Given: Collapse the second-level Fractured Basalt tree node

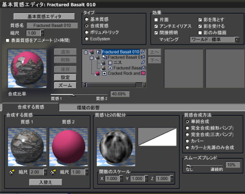Looking at the screenshot, I should tap(91, 58).
